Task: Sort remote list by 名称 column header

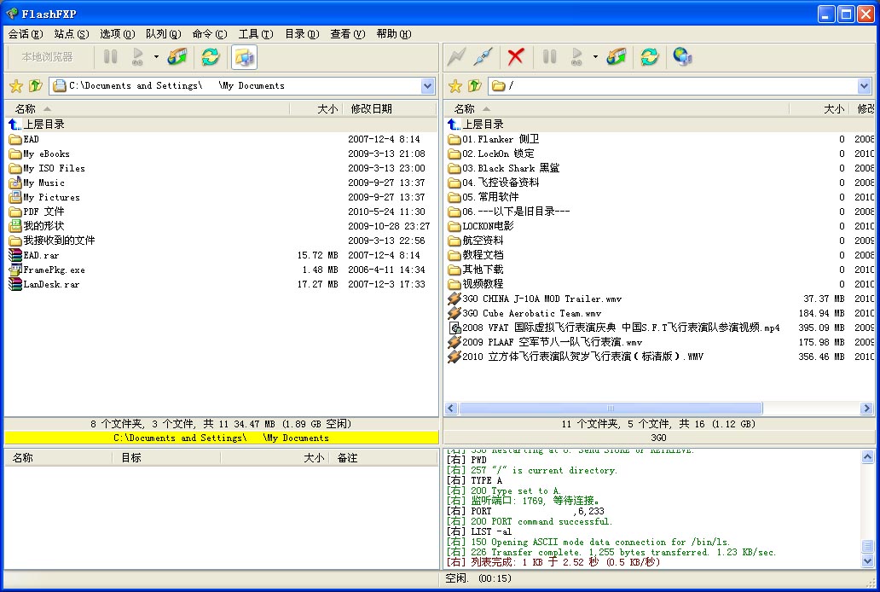Action: tap(617, 109)
